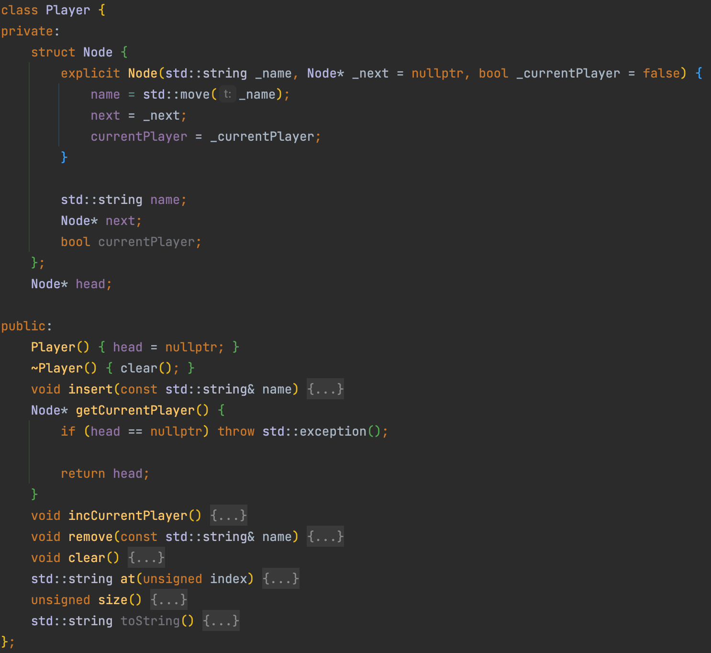Image resolution: width=711 pixels, height=653 pixels.
Task: Click 'nullptr' in the Node constructor parameters
Action: tap(437, 73)
